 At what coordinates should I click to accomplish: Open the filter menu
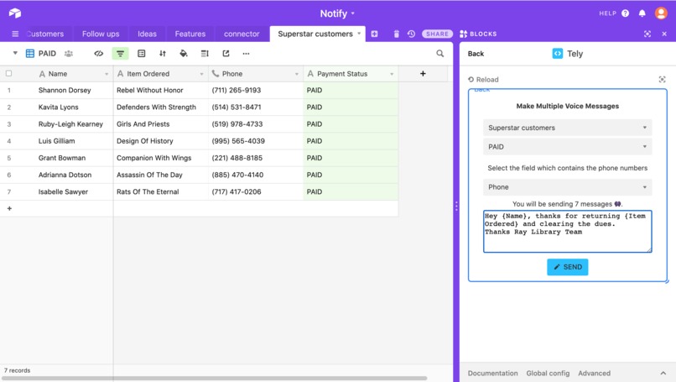pos(120,54)
